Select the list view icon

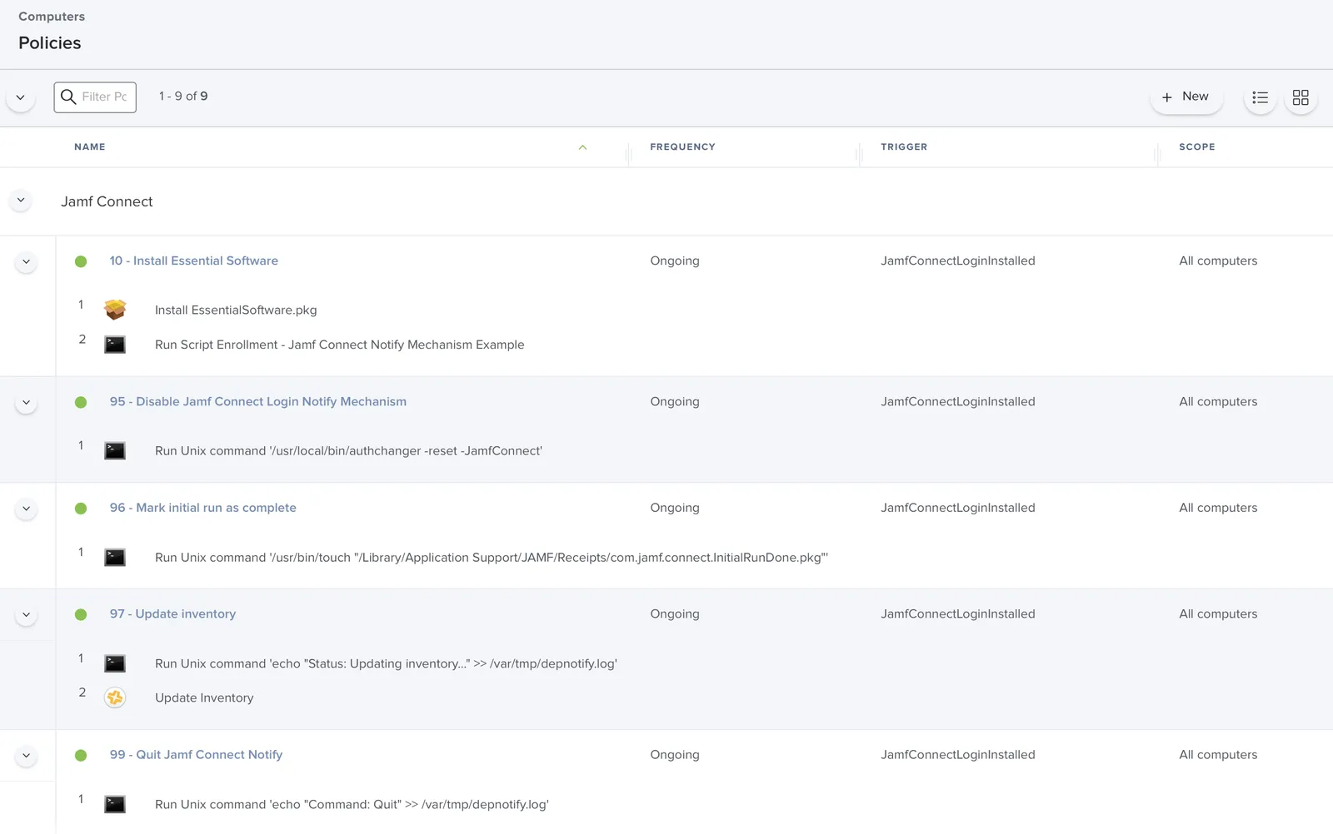click(x=1260, y=97)
